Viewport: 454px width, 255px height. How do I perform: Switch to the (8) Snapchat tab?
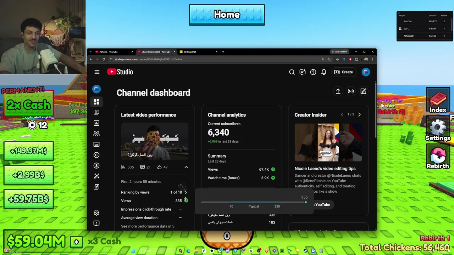coord(199,52)
